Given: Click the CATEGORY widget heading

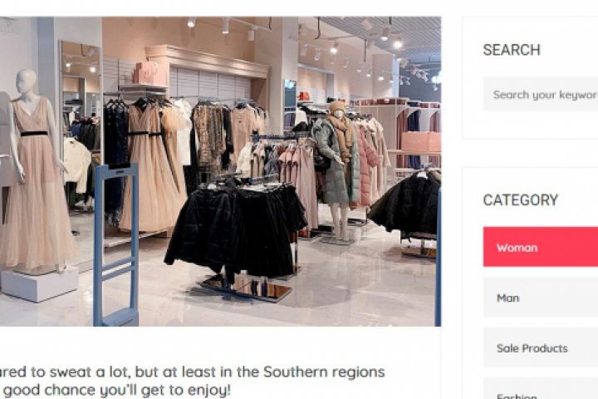Looking at the screenshot, I should (521, 200).
